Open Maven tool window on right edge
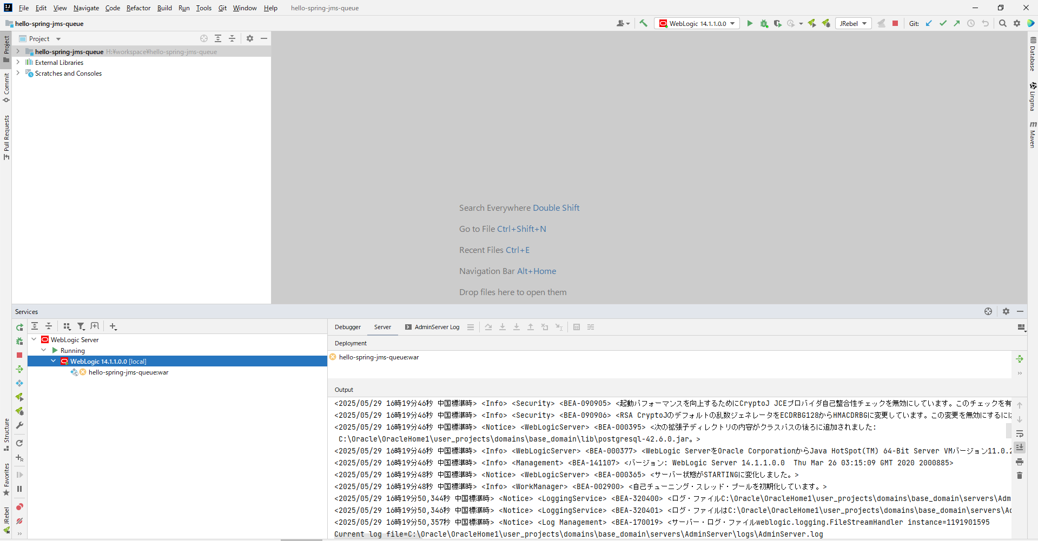The width and height of the screenshot is (1038, 541). coord(1033,135)
